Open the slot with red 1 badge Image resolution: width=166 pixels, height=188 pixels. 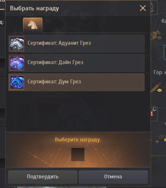pos(154,114)
